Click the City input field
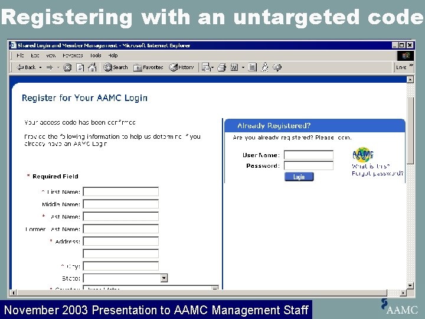Image resolution: width=425 pixels, height=319 pixels. click(x=120, y=266)
